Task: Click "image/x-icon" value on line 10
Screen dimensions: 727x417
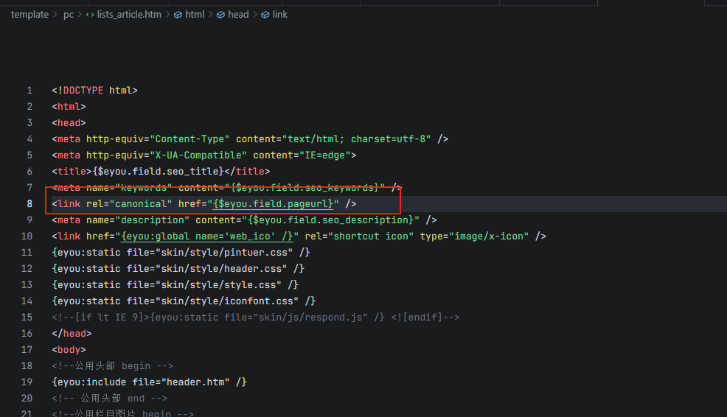Action: [489, 236]
